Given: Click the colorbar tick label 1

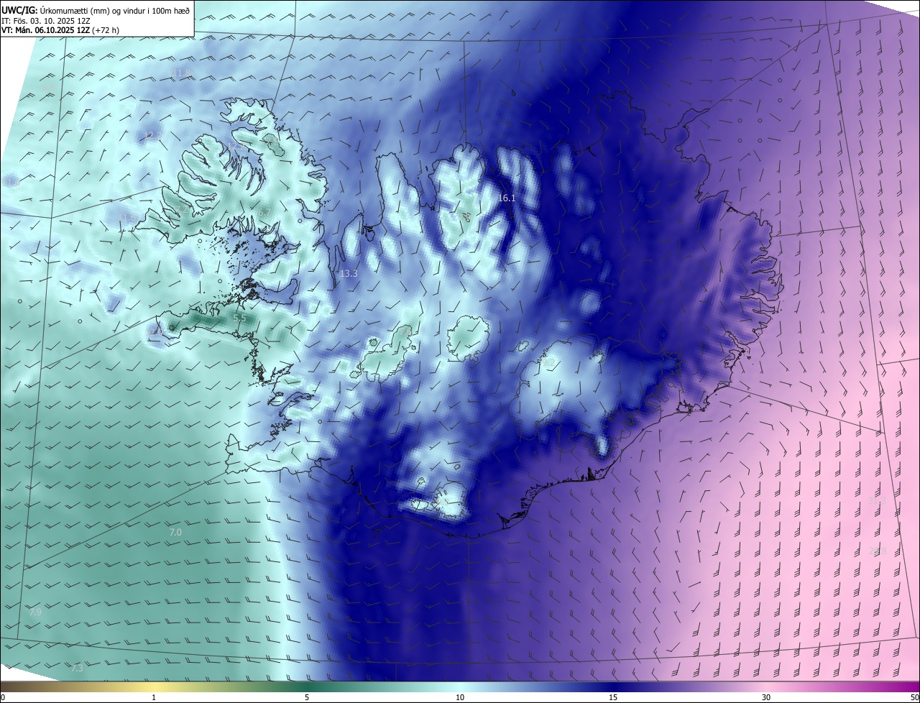Looking at the screenshot, I should 154,697.
